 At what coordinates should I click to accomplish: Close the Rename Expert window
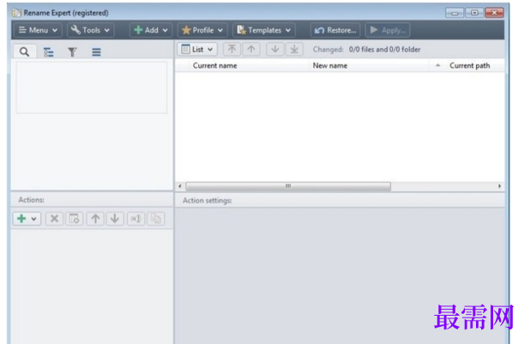coord(494,13)
